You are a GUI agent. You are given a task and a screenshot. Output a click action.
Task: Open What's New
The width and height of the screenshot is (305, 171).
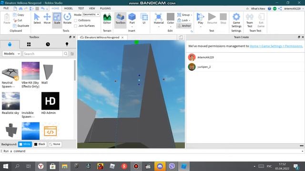(x=258, y=9)
